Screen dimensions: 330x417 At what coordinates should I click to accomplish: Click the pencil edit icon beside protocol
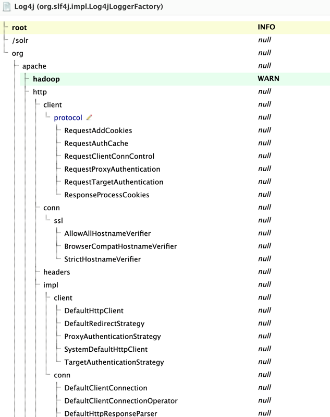pos(89,117)
